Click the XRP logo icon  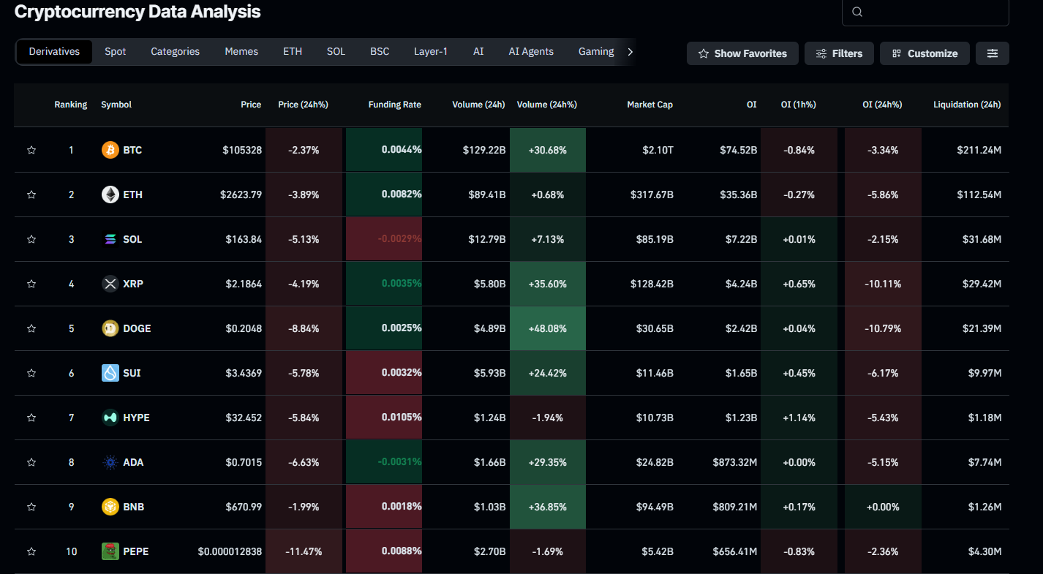click(110, 284)
